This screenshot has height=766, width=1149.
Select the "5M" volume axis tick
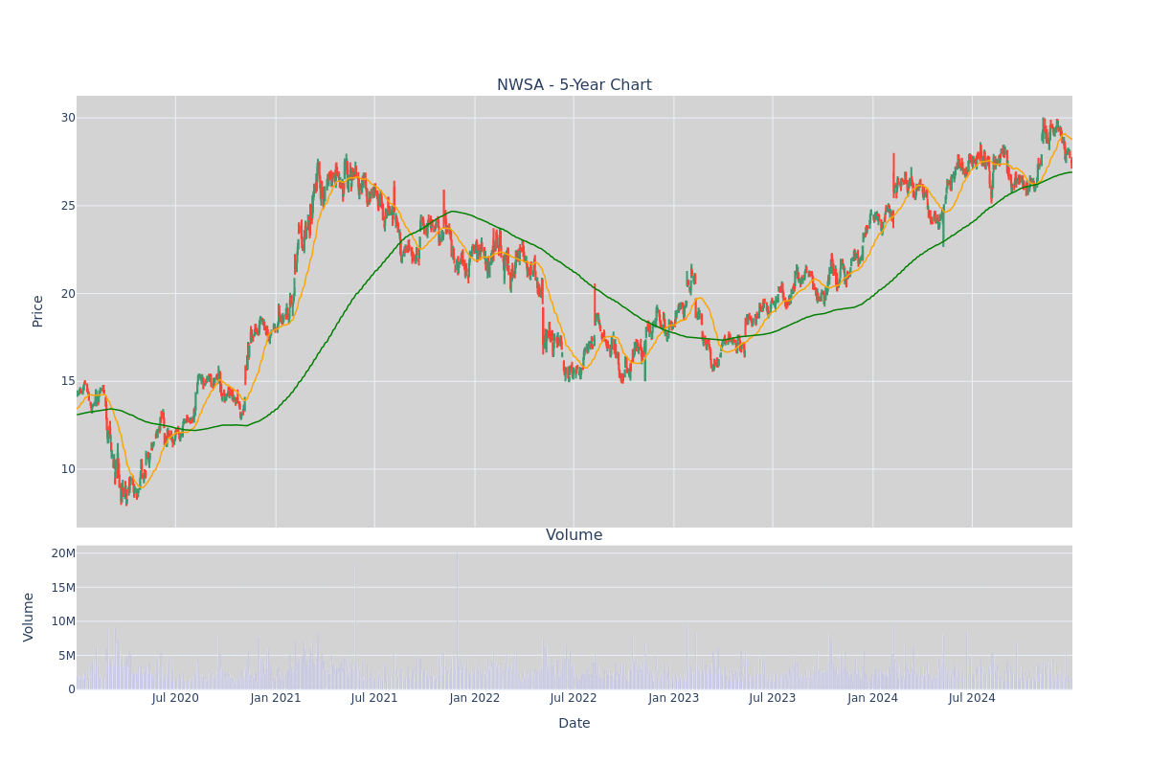[67, 655]
